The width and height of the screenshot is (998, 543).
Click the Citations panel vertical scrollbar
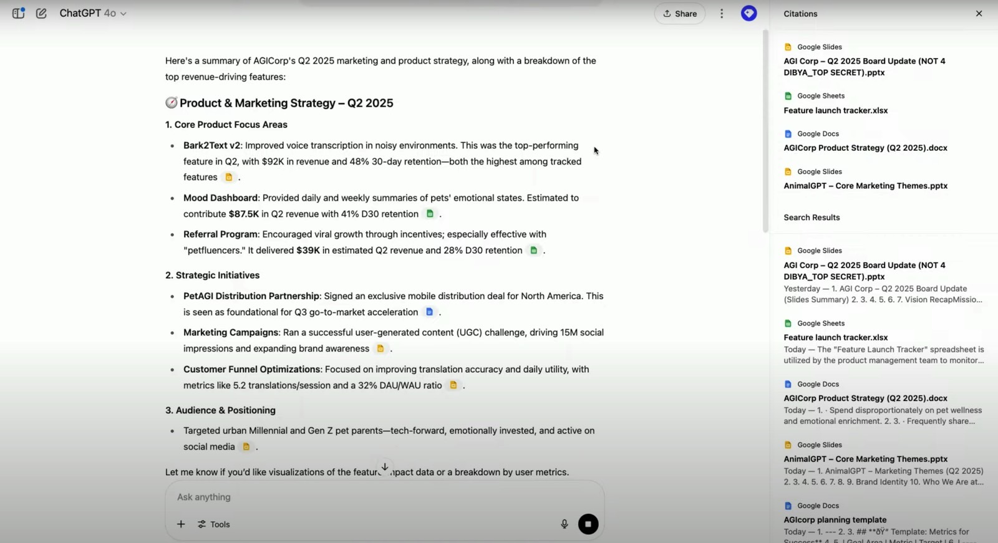(x=765, y=131)
